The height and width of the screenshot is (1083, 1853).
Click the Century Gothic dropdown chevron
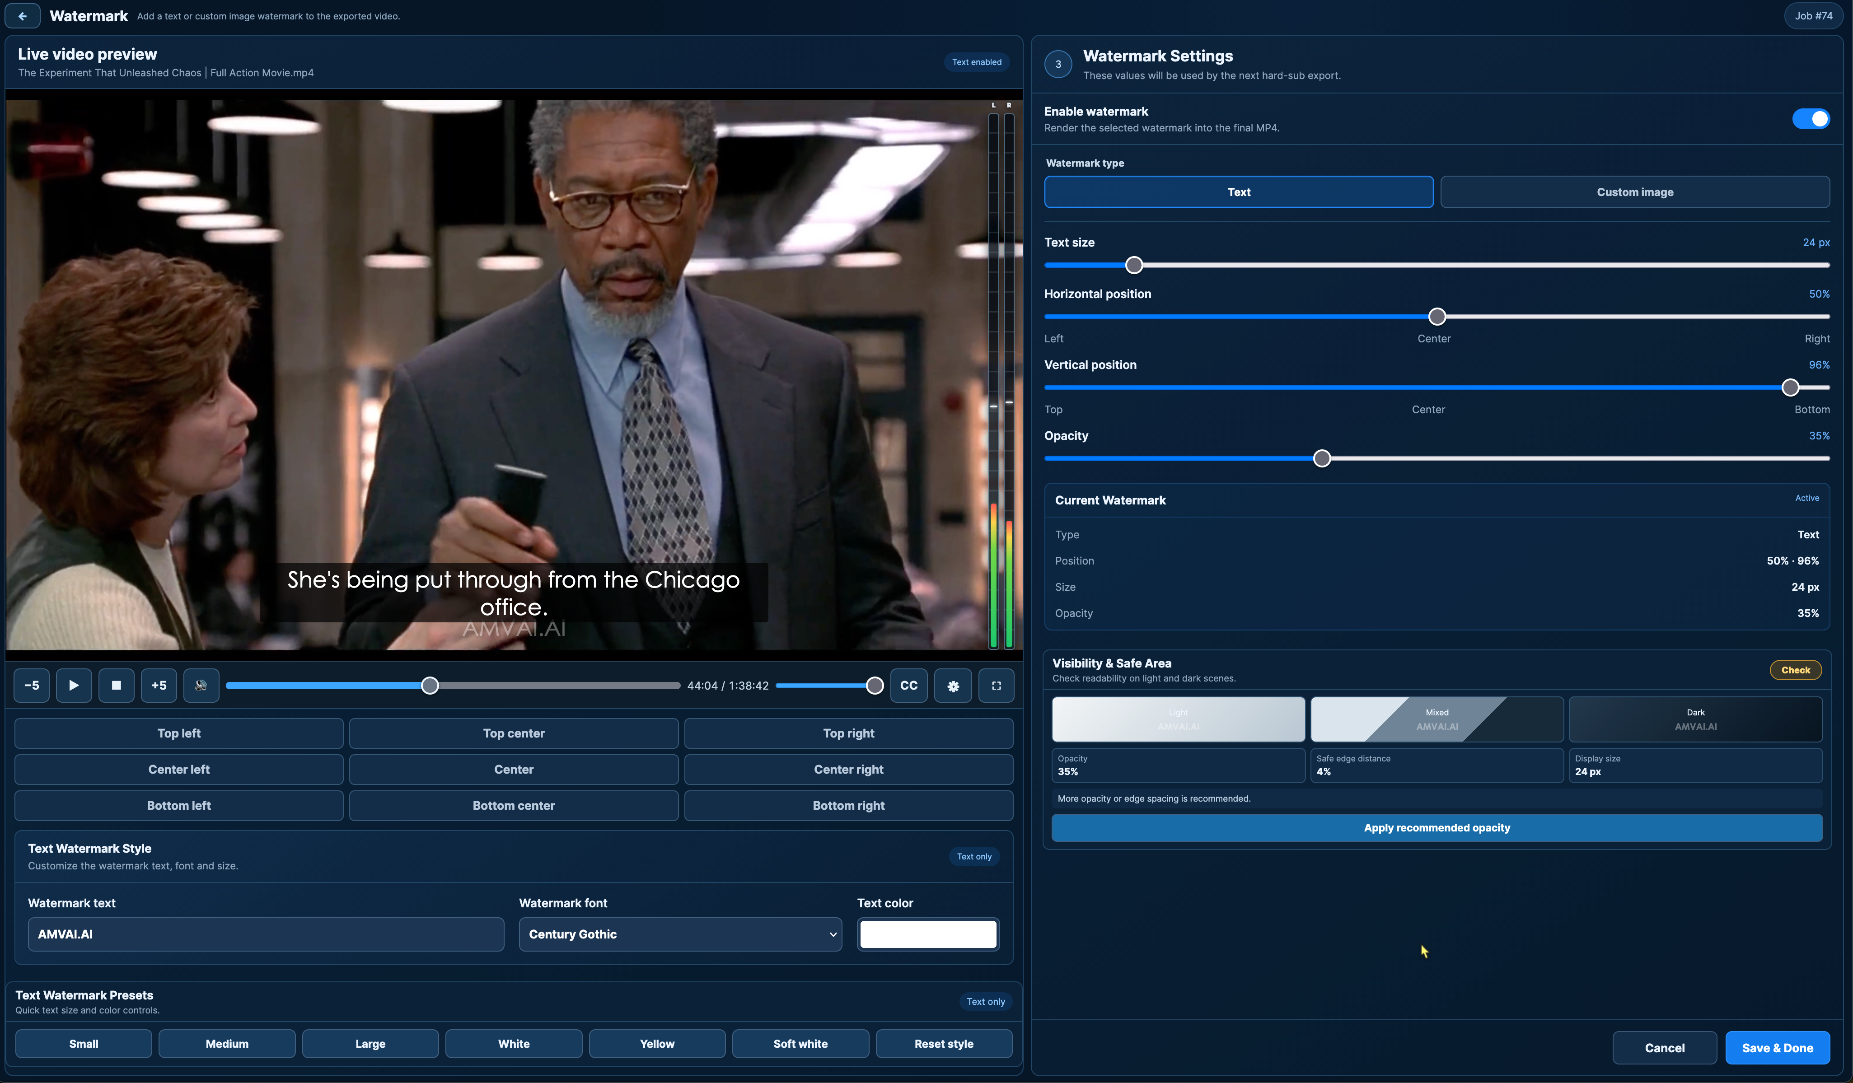click(x=833, y=934)
